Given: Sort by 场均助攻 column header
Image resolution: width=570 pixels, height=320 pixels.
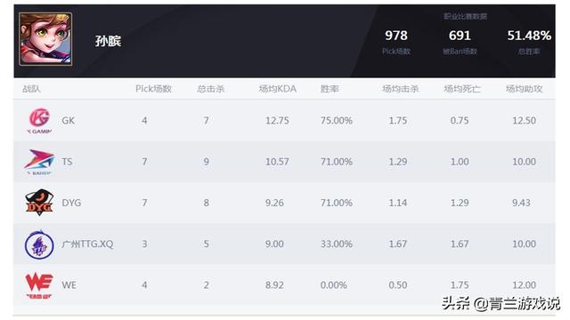Looking at the screenshot, I should click(524, 89).
